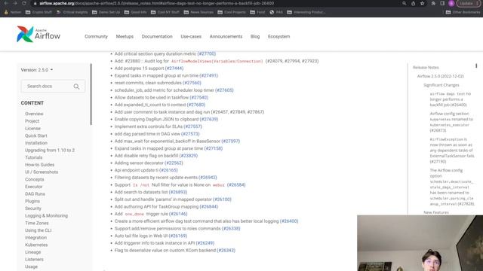The image size is (483, 271).
Task: Open pull request link #26169
Action: 178,236
